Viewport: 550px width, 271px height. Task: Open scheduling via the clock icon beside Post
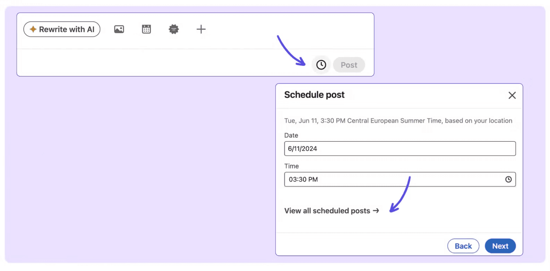(x=321, y=64)
